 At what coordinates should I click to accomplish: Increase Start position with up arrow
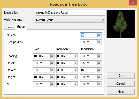click(99, 41)
